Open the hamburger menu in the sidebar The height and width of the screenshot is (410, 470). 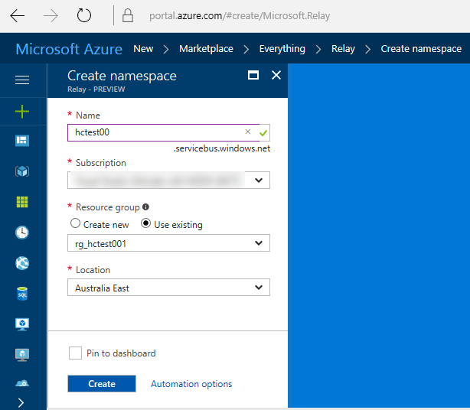[22, 80]
